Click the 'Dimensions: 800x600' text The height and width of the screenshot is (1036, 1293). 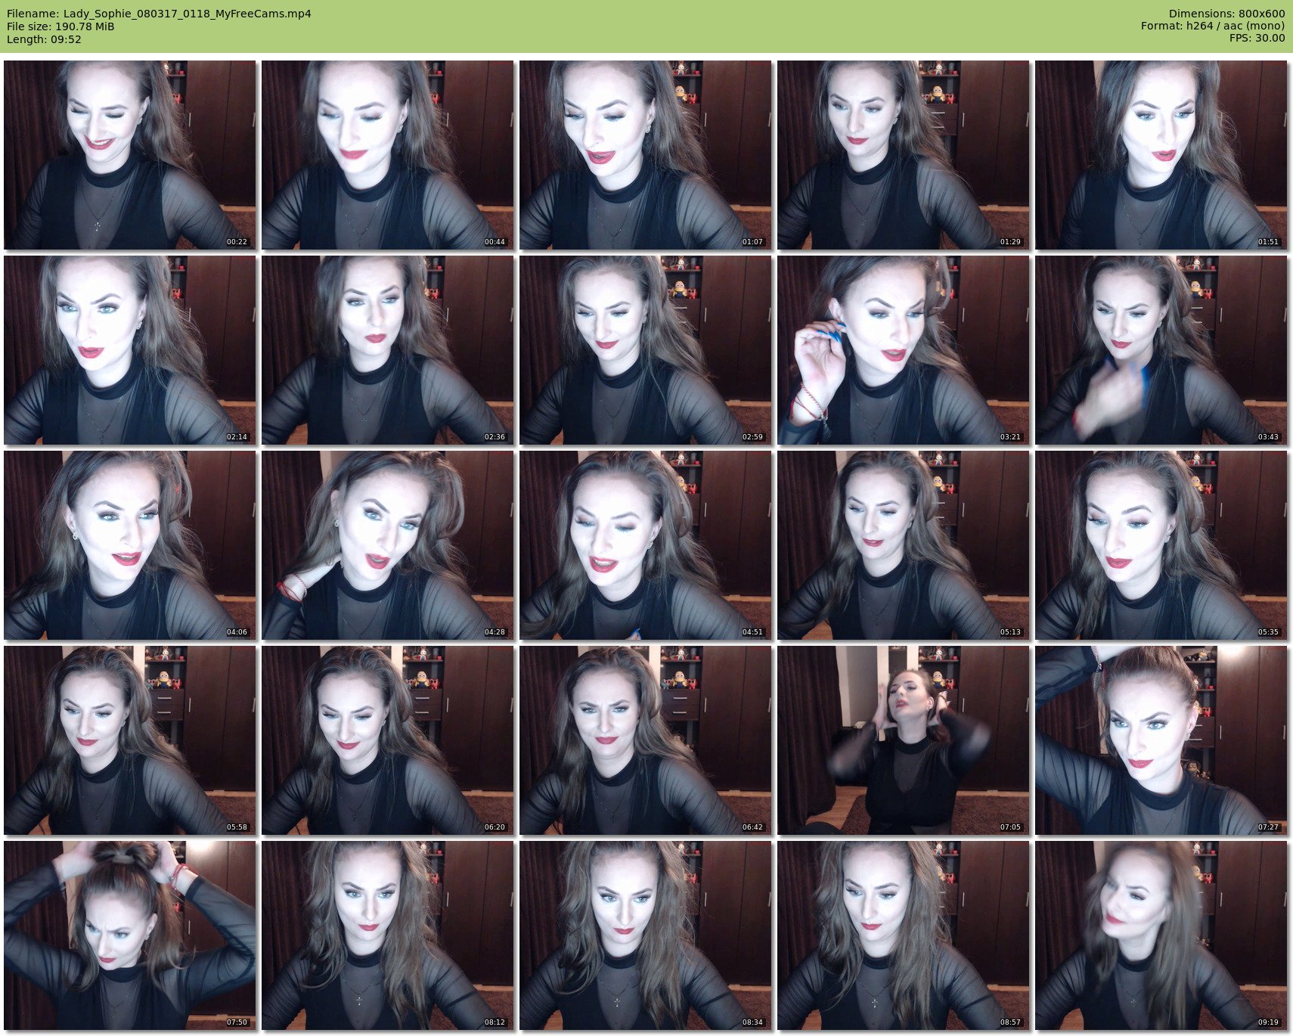pyautogui.click(x=1226, y=14)
